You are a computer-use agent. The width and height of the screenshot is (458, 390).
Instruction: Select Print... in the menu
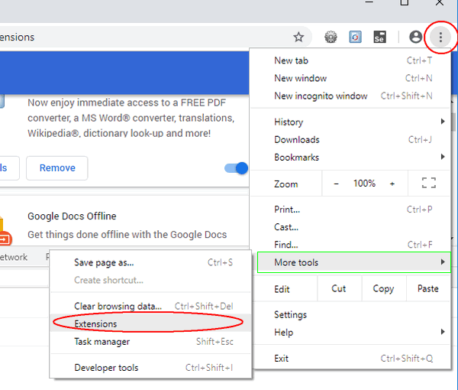click(350, 210)
